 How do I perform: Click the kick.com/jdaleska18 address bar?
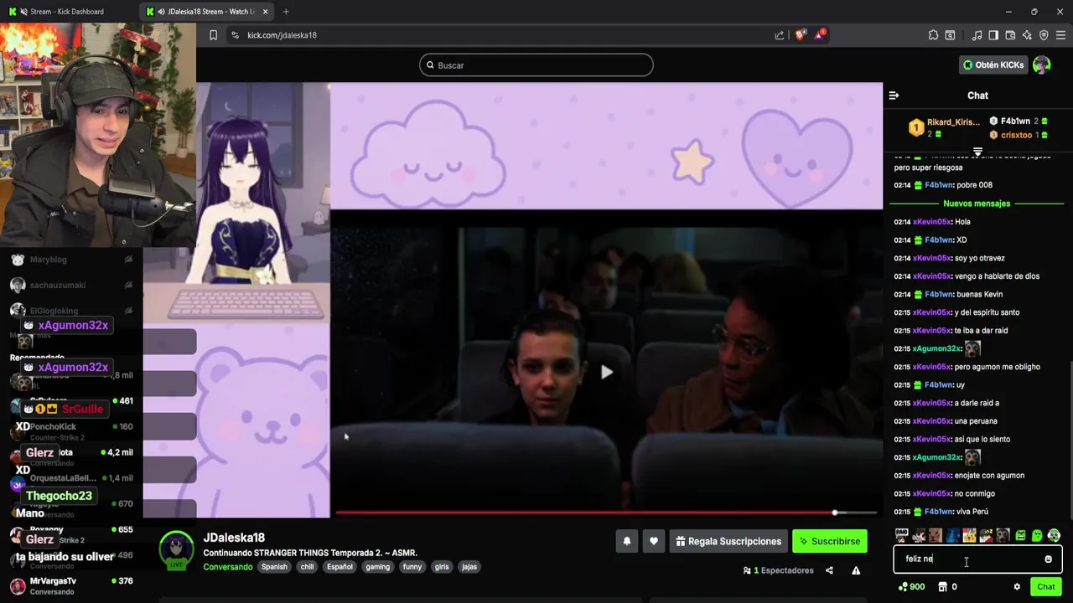(503, 35)
